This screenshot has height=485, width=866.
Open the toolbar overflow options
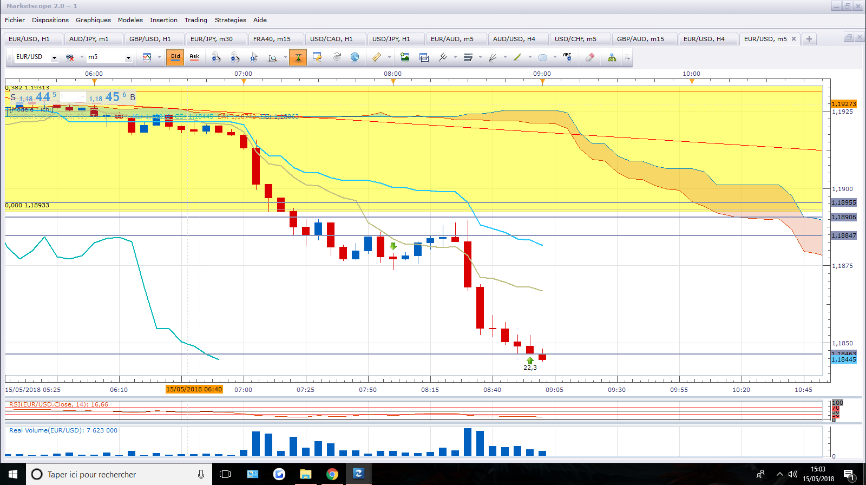pyautogui.click(x=627, y=57)
